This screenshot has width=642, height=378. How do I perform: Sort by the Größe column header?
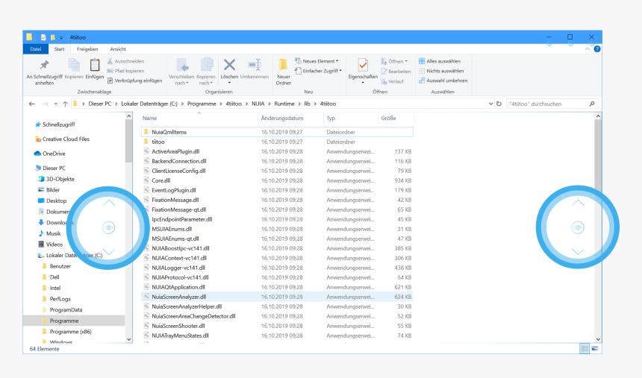(388, 119)
